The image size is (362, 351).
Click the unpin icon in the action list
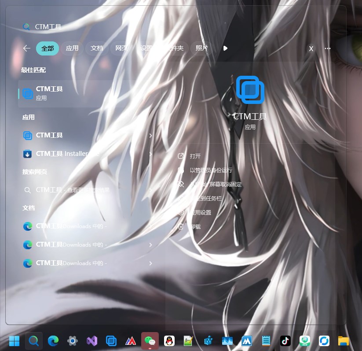pos(181,184)
